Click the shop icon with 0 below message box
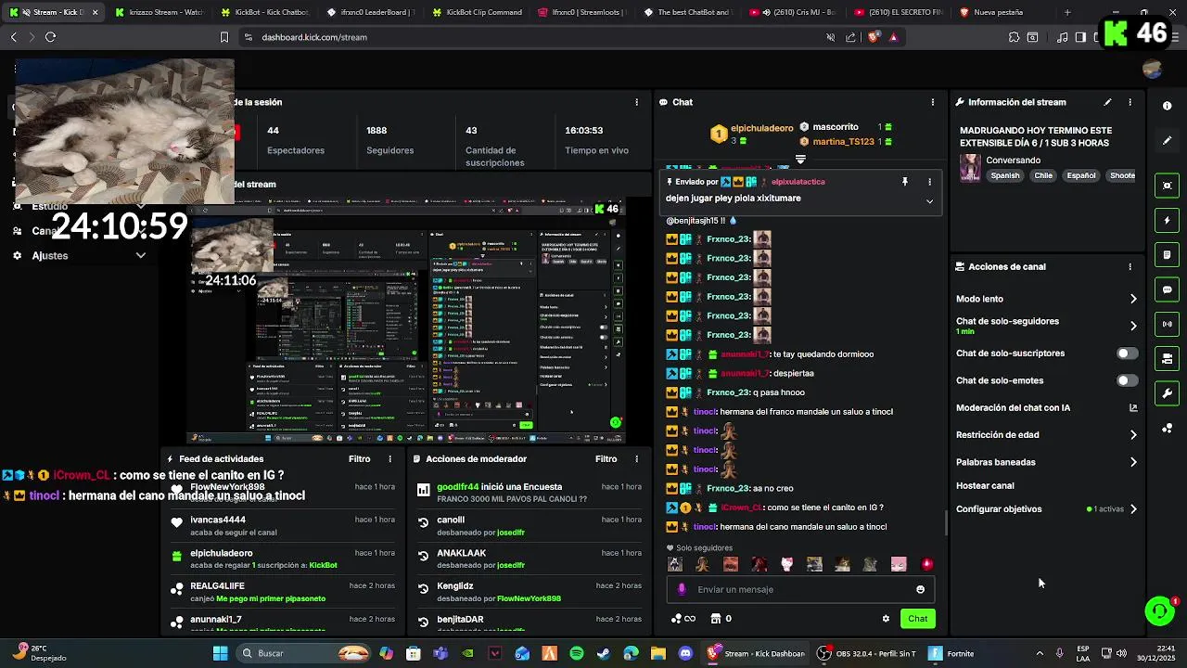The width and height of the screenshot is (1187, 668). point(721,619)
